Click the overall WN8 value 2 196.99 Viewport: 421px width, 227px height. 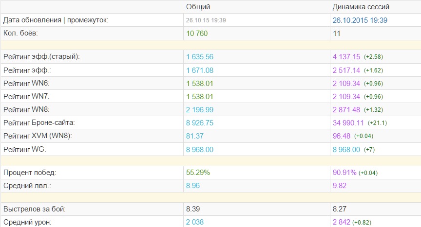click(x=200, y=110)
